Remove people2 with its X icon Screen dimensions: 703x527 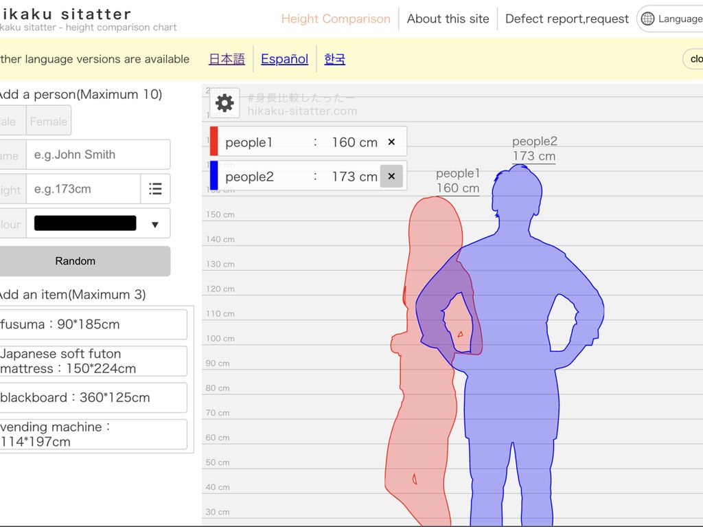coord(391,177)
